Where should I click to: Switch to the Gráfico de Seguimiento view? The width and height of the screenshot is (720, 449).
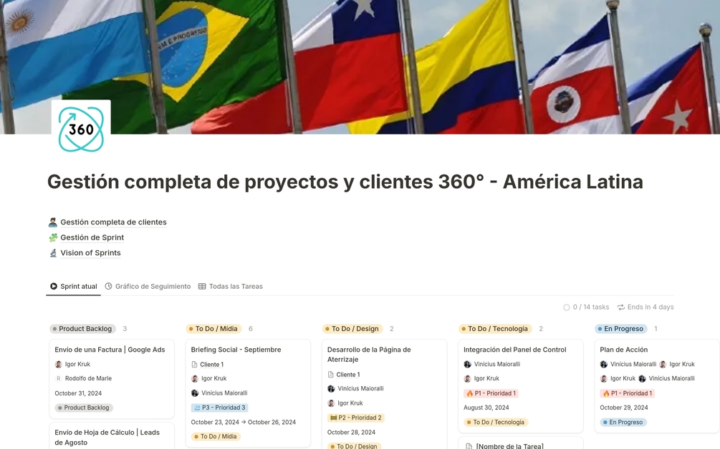click(x=152, y=286)
